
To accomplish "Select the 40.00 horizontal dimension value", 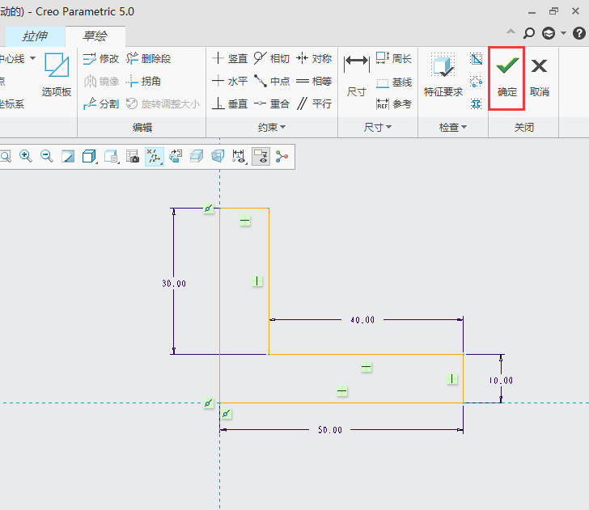I will point(362,320).
